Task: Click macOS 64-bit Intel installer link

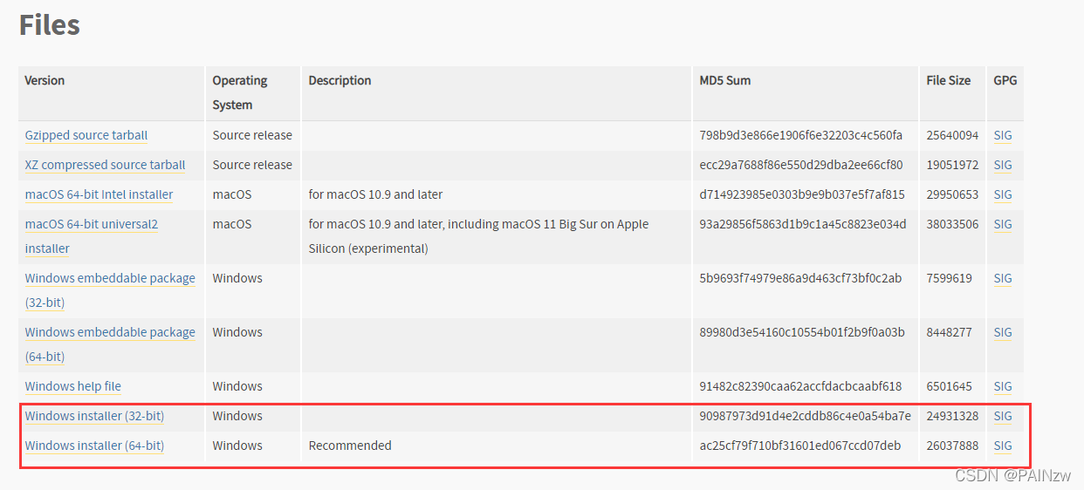Action: (99, 194)
